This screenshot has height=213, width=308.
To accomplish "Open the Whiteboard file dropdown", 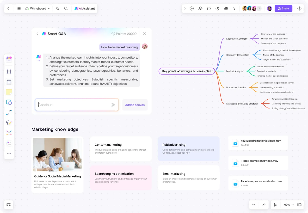I will tap(37, 8).
